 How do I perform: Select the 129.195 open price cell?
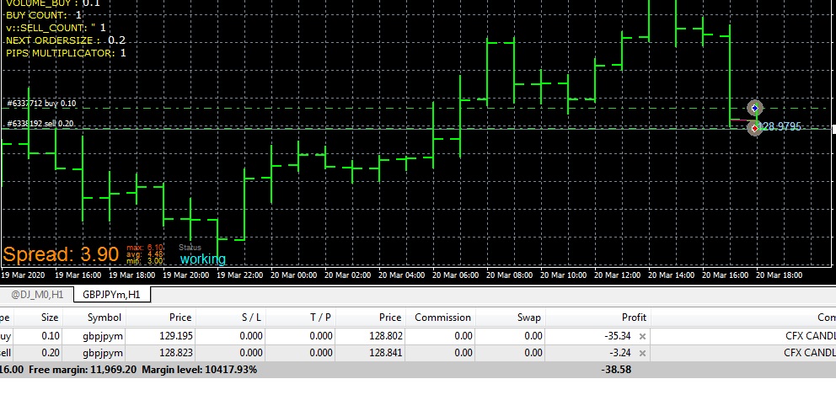coord(175,336)
